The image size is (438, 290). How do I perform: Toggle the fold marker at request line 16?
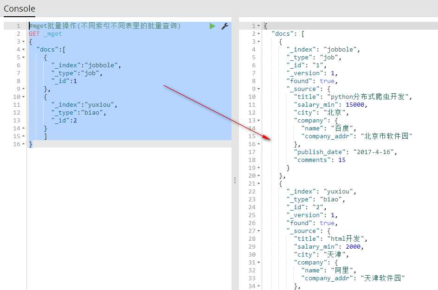[x=24, y=144]
